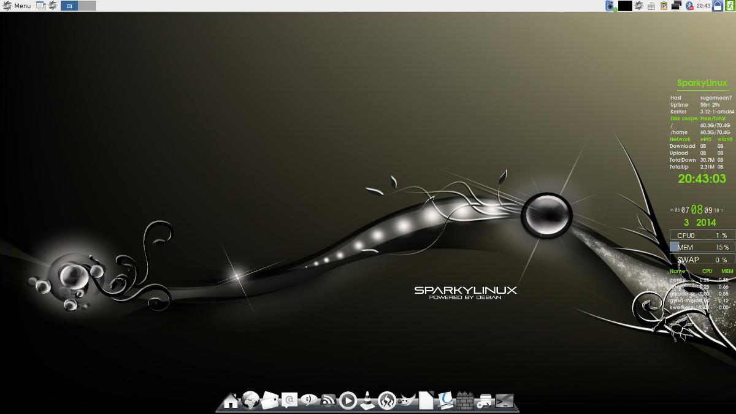The height and width of the screenshot is (414, 736).
Task: Open the Menu button in the panel
Action: tap(17, 6)
